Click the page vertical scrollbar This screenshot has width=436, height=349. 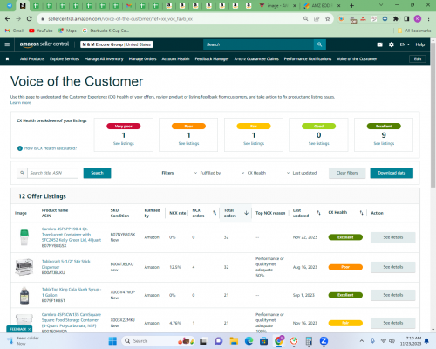(433, 115)
